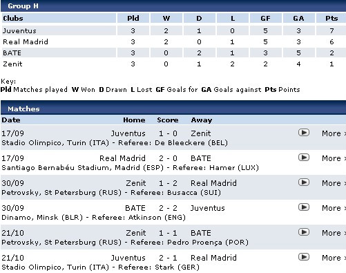Select Real Madrid in the standings table
Image resolution: width=346 pixels, height=273 pixels.
pos(26,42)
